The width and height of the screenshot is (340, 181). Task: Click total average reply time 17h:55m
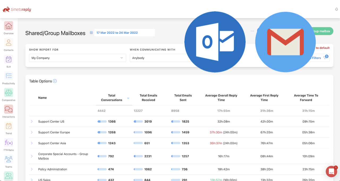(224, 111)
